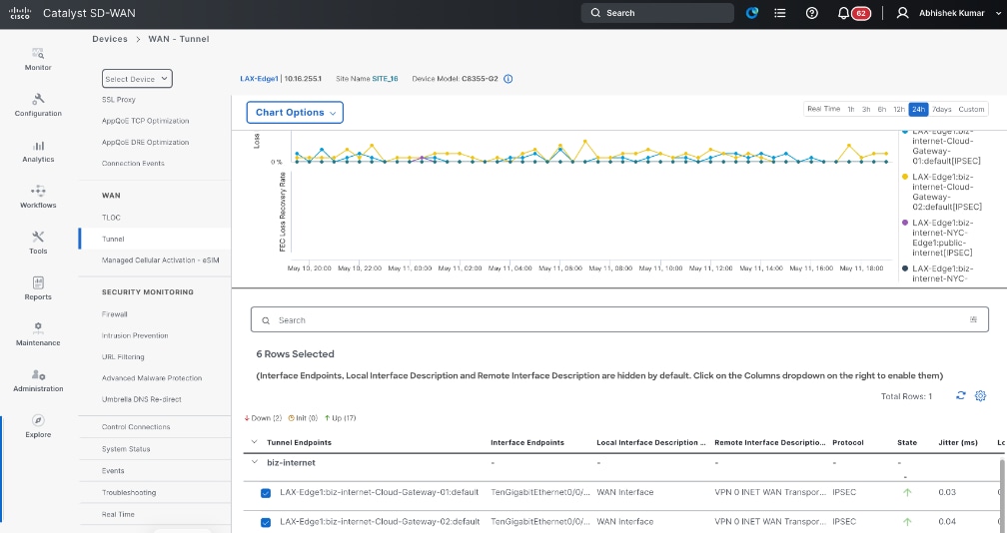Screen dimensions: 1007x533
Task: Open Managed Cellular Activation - eSIM
Action: pos(161,260)
